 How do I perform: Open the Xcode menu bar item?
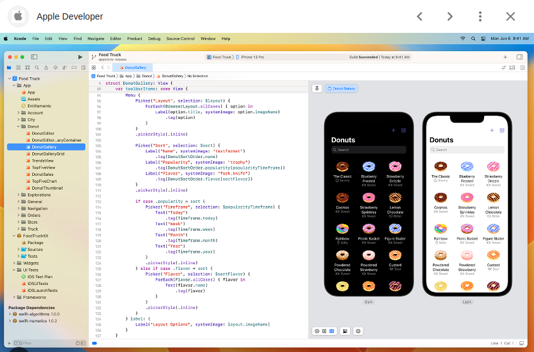click(20, 39)
